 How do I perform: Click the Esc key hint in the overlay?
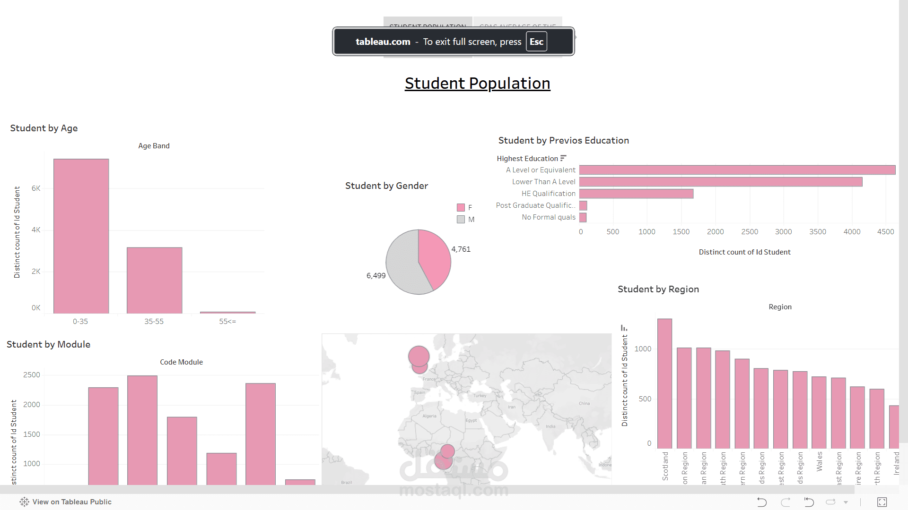[x=536, y=42]
